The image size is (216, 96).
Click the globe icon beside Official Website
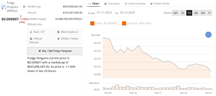coord(31,39)
